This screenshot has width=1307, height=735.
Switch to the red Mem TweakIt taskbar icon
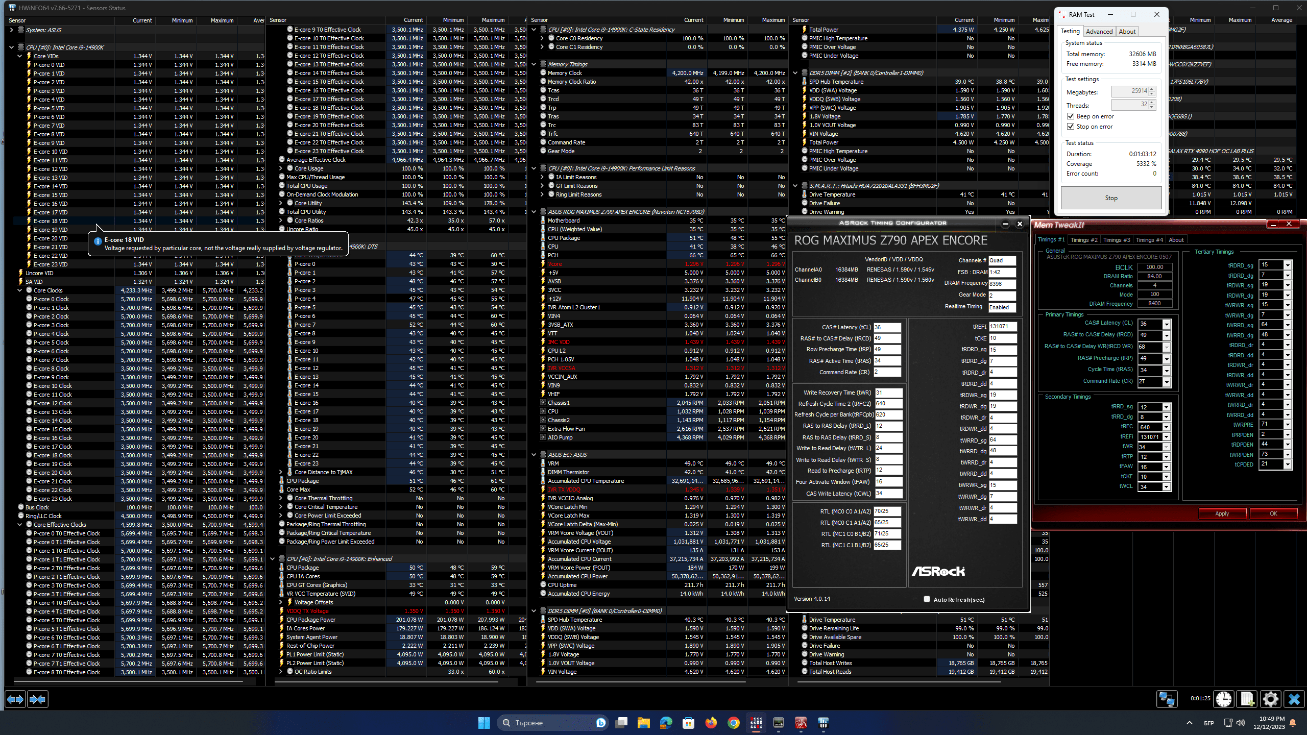coord(801,723)
